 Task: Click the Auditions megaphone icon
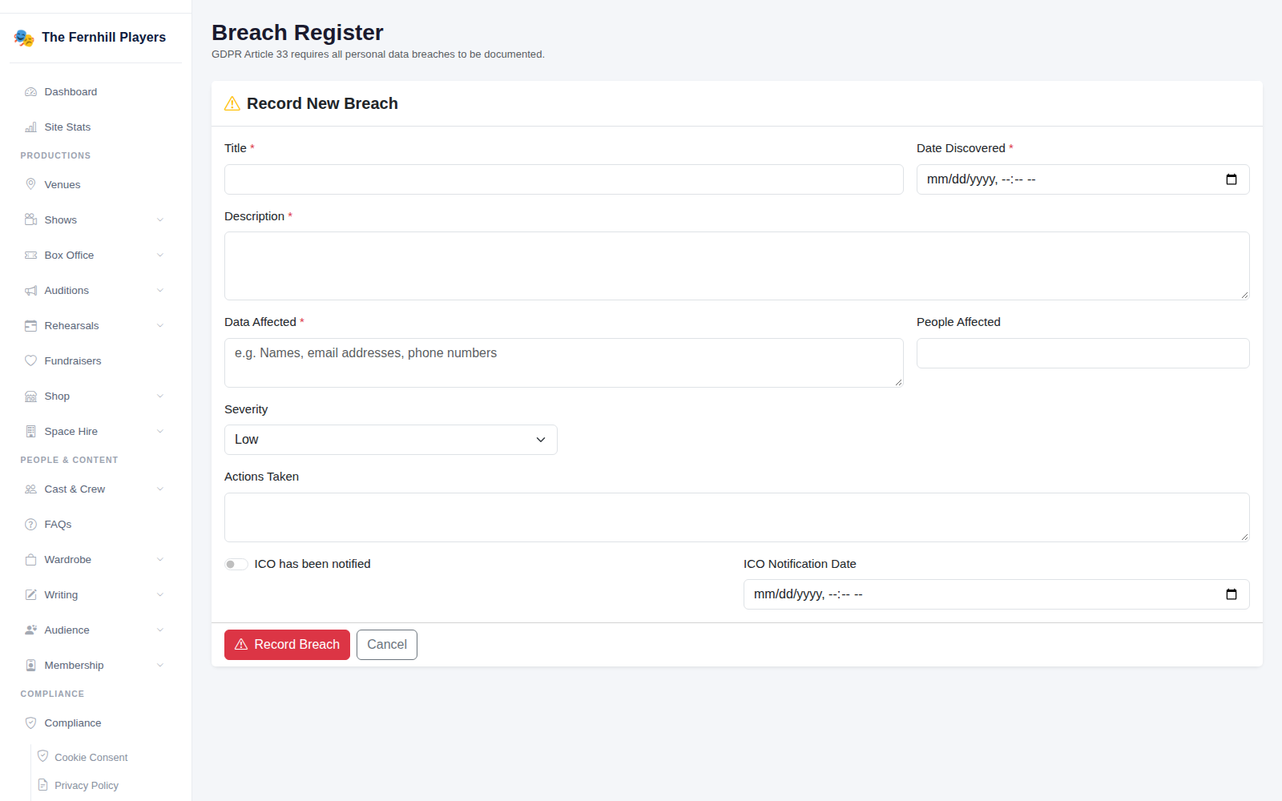(x=30, y=291)
